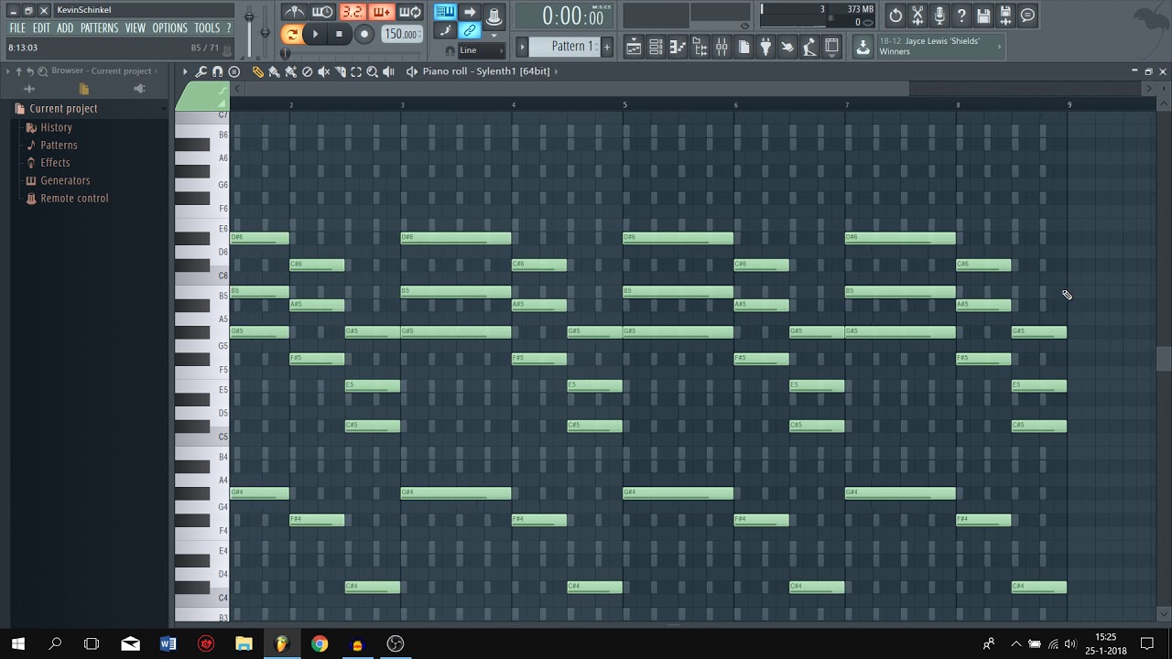Screen dimensions: 1172x659
Task: Open the Mixer window
Action: point(722,47)
